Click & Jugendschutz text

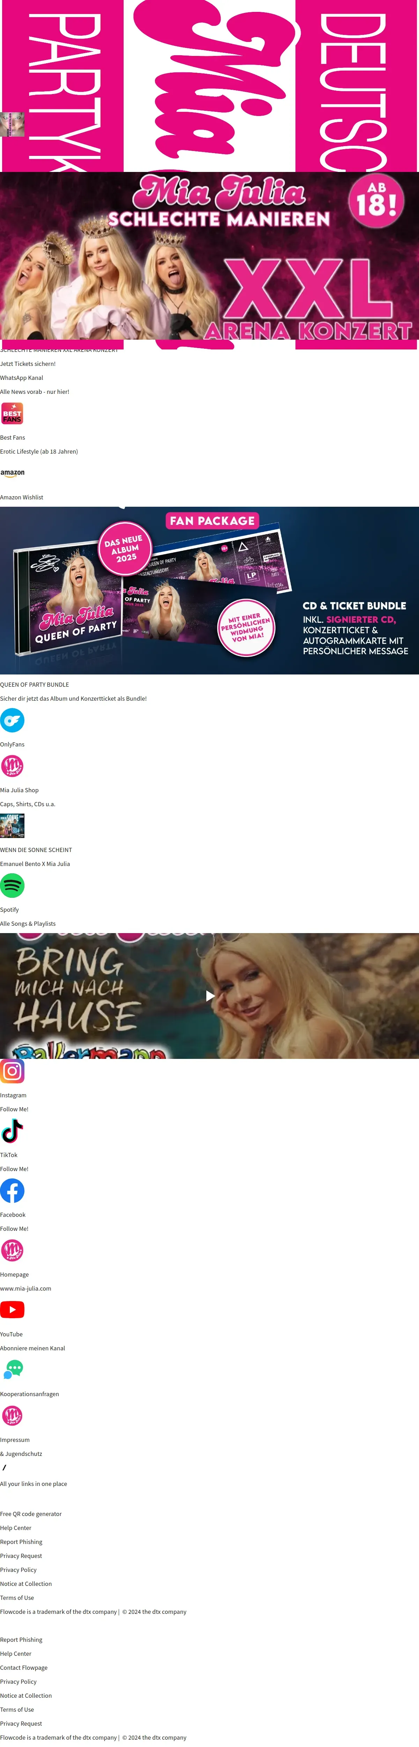[21, 1453]
